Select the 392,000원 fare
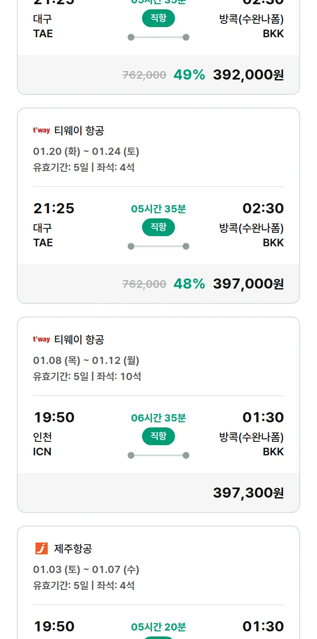 [x=248, y=75]
